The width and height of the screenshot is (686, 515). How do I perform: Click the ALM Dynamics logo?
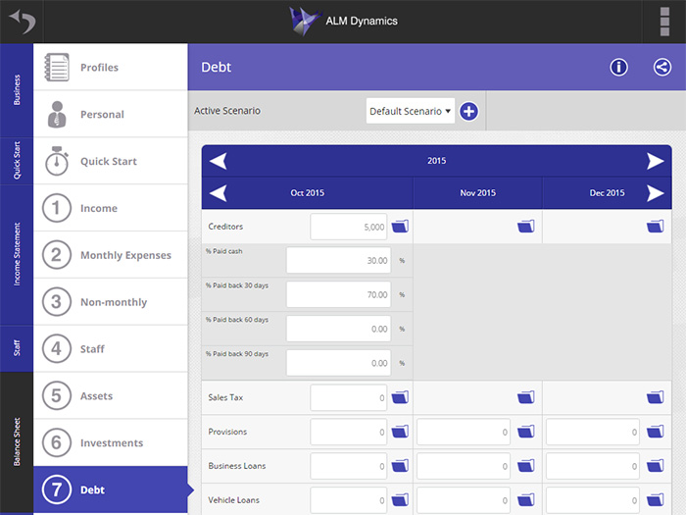343,21
